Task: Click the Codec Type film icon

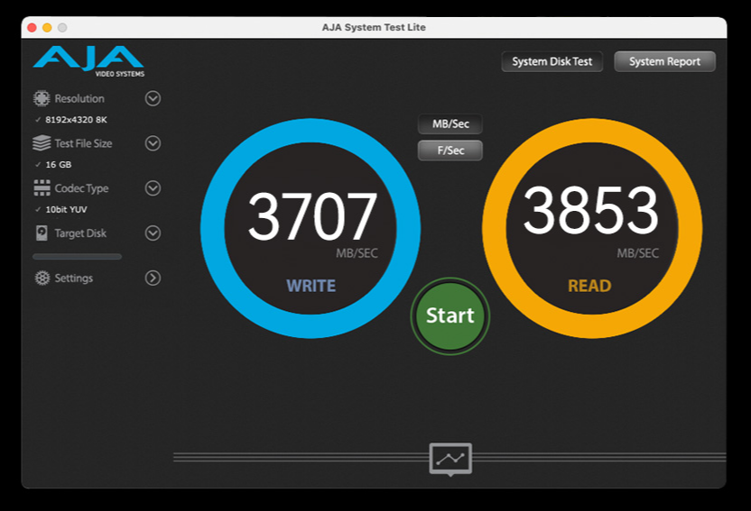Action: coord(42,187)
